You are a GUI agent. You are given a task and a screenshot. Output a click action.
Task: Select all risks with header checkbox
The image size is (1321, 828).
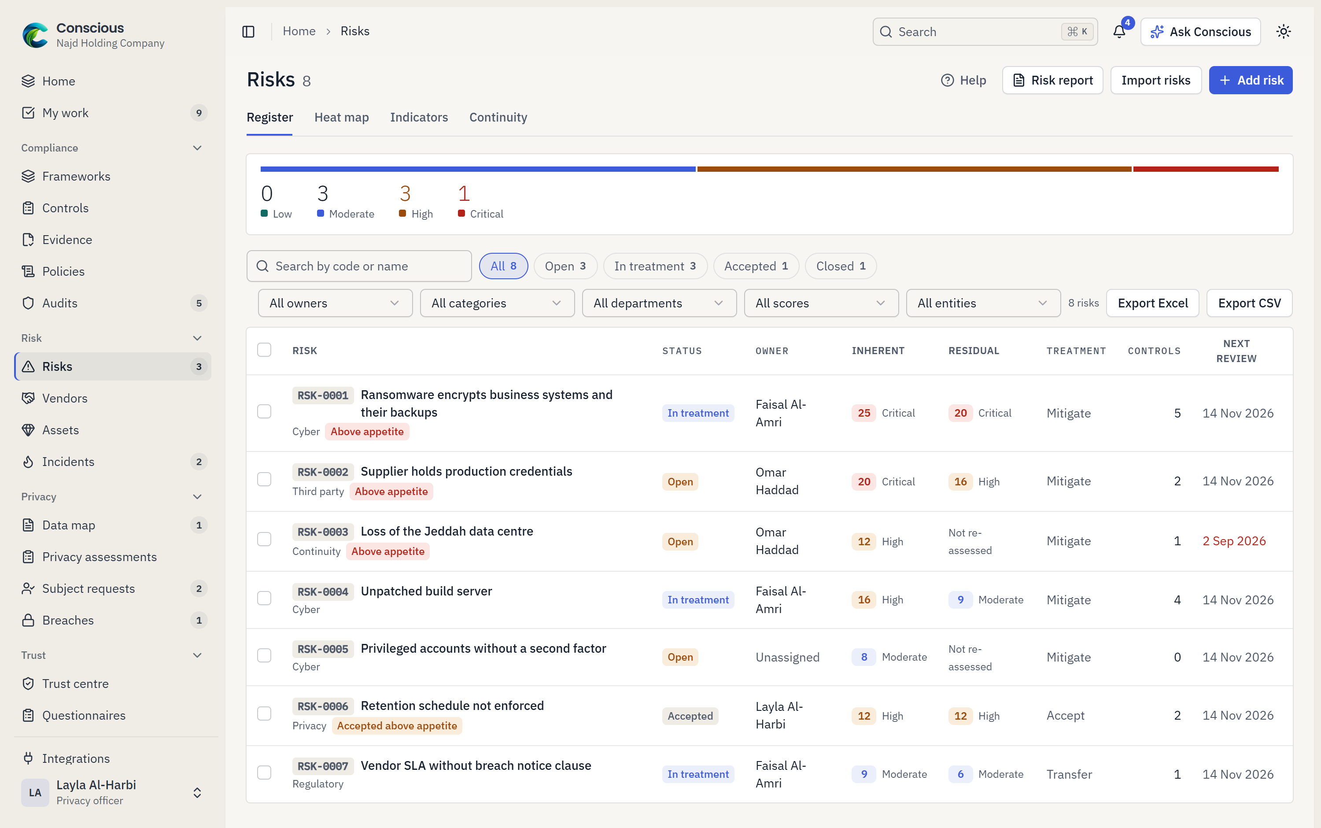click(x=264, y=350)
